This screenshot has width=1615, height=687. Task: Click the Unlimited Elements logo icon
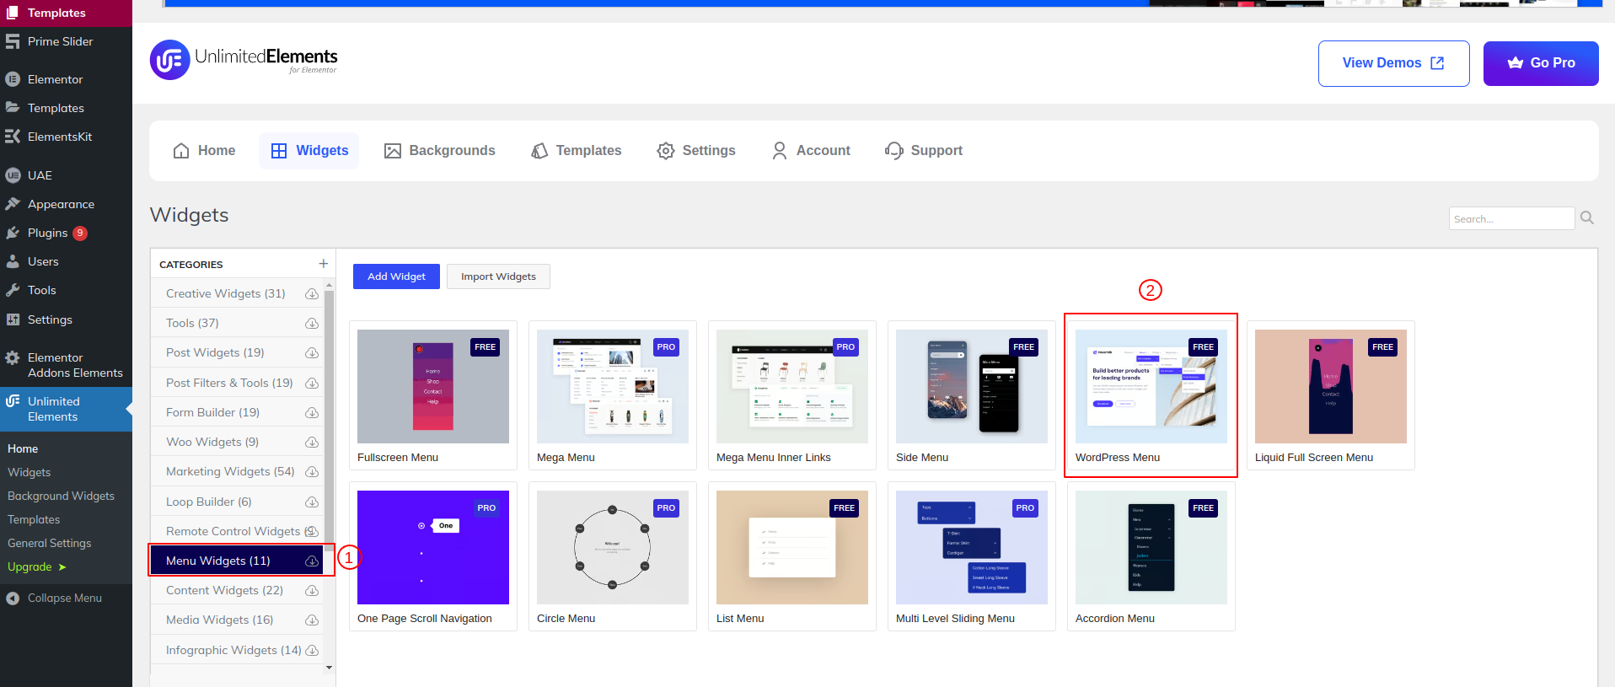click(169, 60)
